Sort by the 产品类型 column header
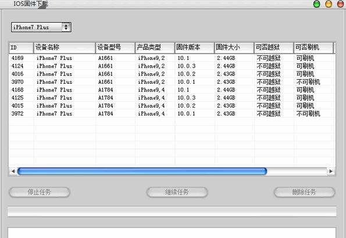This screenshot has width=346, height=238. 155,48
